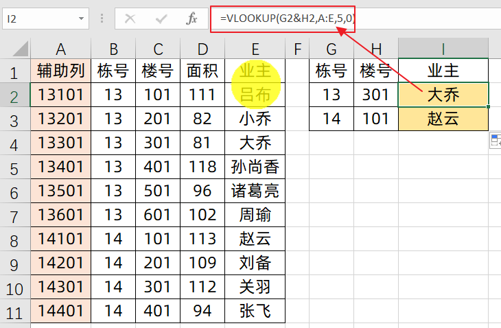The image size is (501, 328).
Task: Open the Auto Fill Options icon below the table
Action: click(x=495, y=141)
